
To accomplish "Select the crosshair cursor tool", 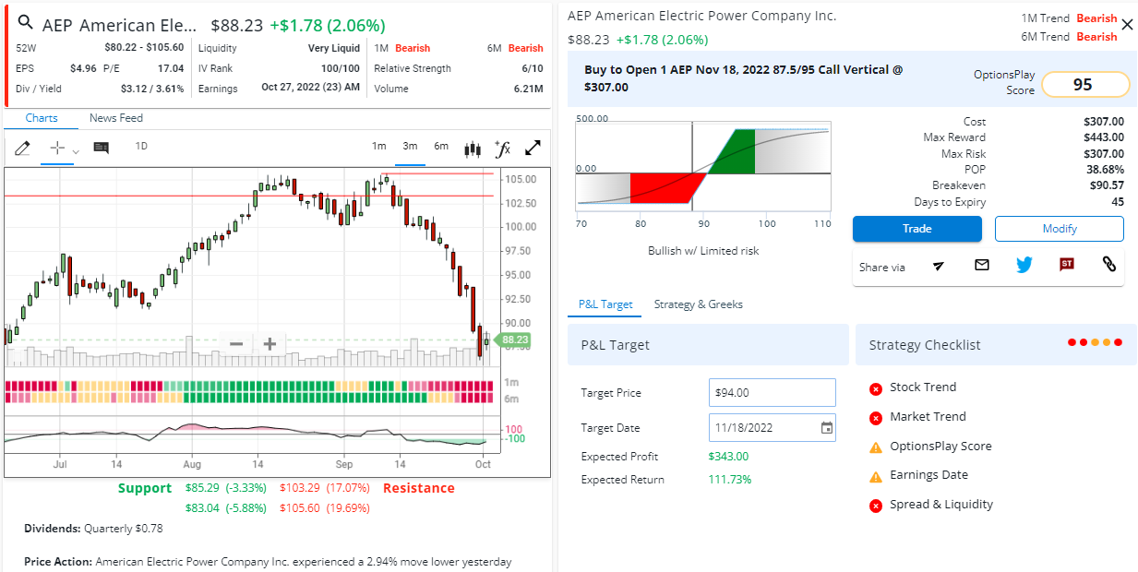I will point(57,148).
